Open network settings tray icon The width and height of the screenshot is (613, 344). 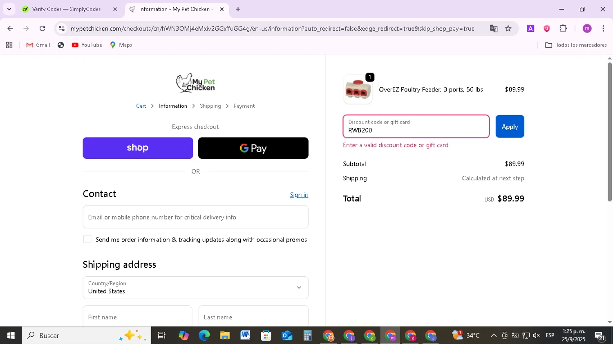[x=526, y=335]
